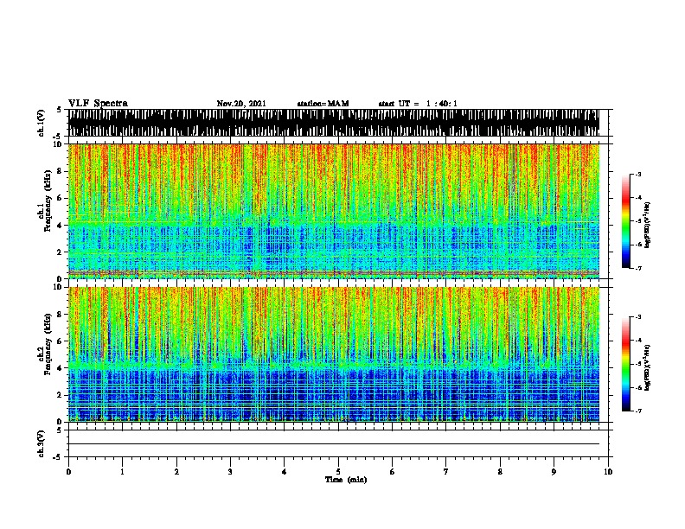Click the ch.2 colorbar log(PSD) label

click(x=647, y=367)
